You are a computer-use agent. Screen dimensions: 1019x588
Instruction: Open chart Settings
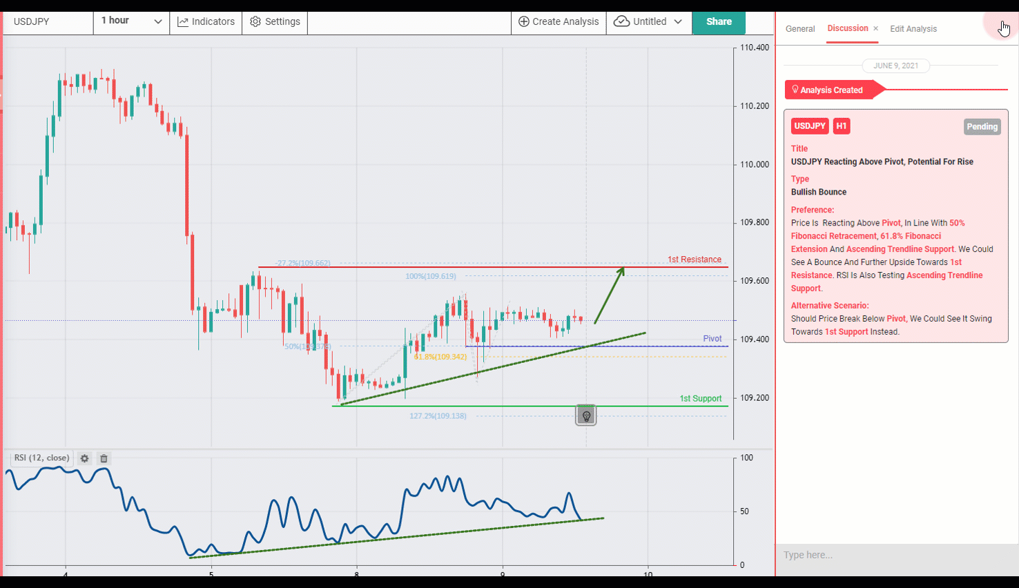(x=275, y=21)
